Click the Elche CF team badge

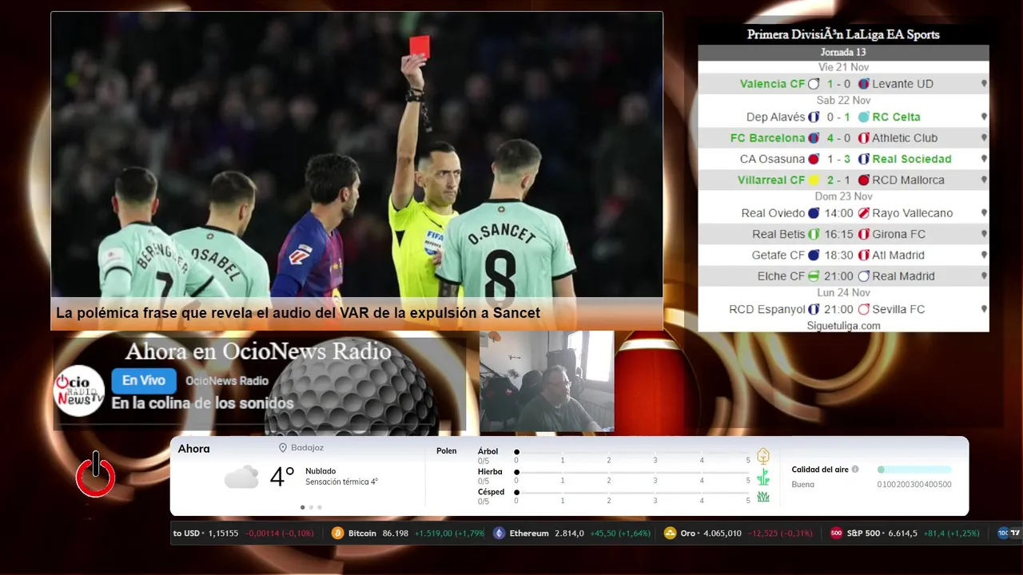click(x=814, y=276)
